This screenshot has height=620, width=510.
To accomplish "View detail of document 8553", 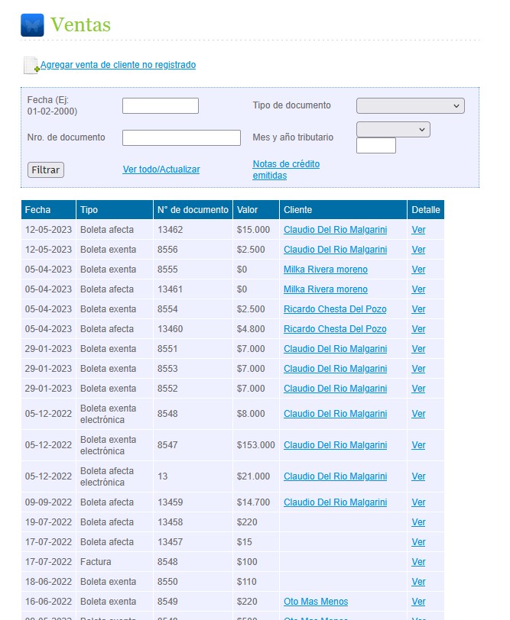I will [418, 369].
